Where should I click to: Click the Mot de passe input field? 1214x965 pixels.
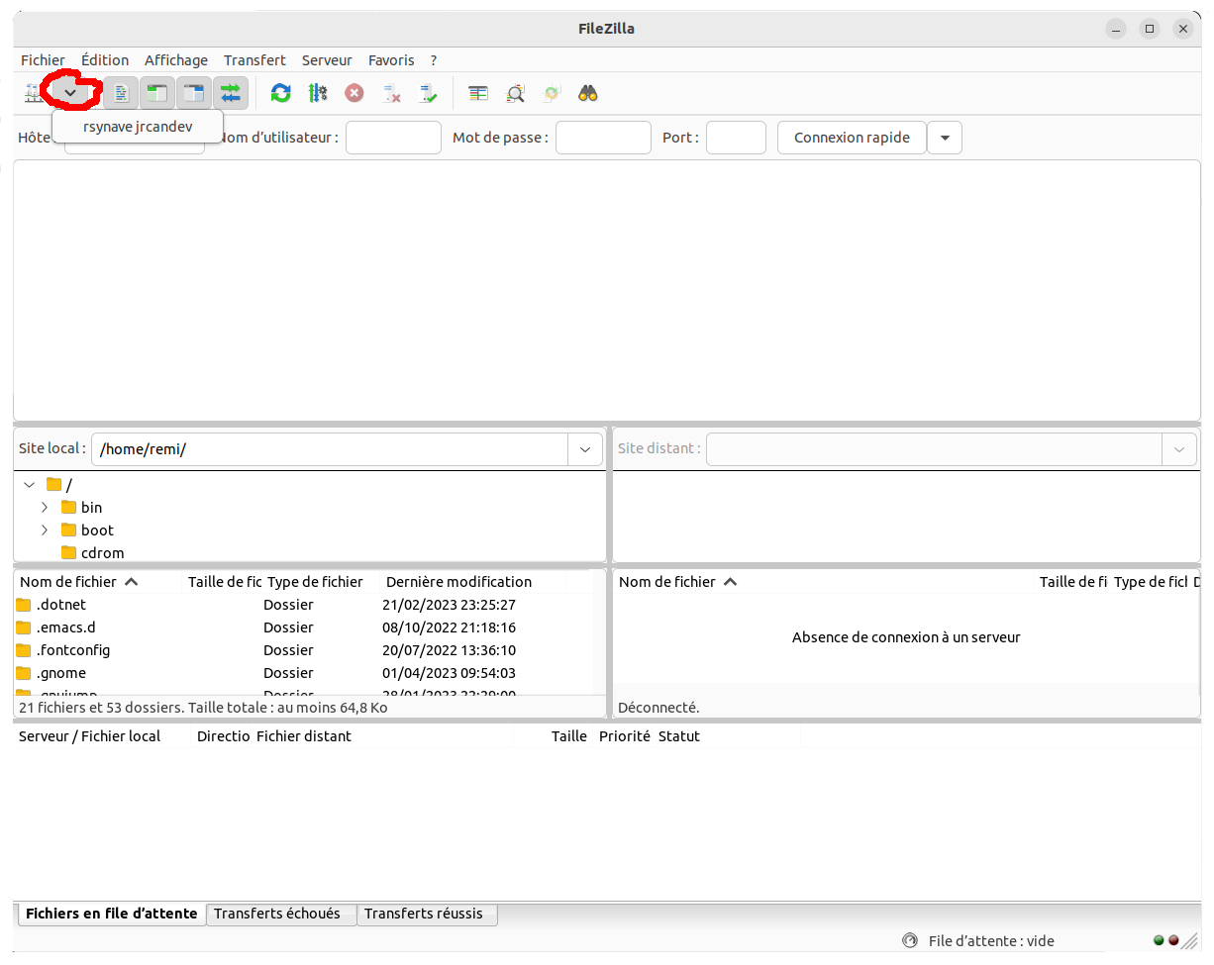(603, 138)
